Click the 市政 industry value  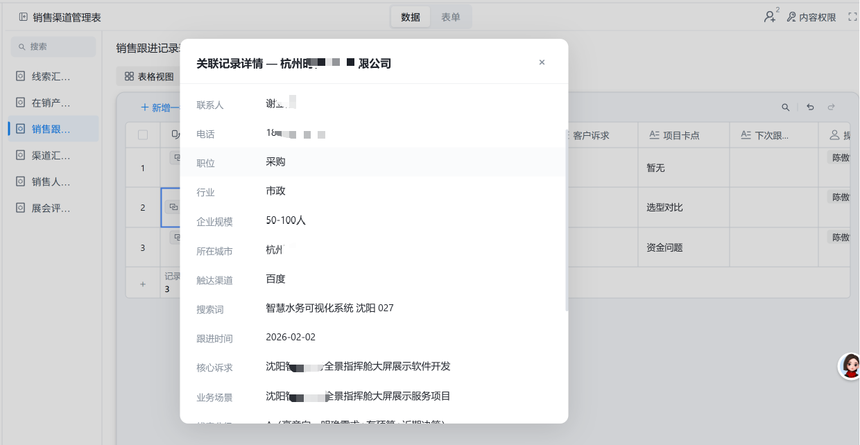tap(275, 191)
